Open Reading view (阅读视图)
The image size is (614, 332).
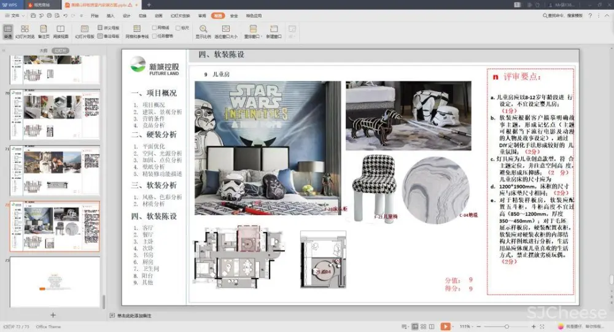click(61, 31)
